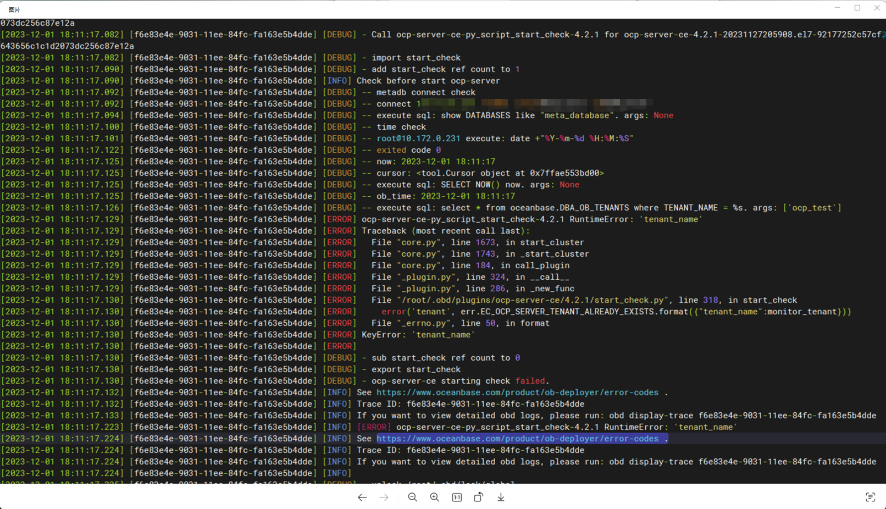Click the top '073dc256c87e12a' hash text
This screenshot has height=509, width=886.
[37, 23]
